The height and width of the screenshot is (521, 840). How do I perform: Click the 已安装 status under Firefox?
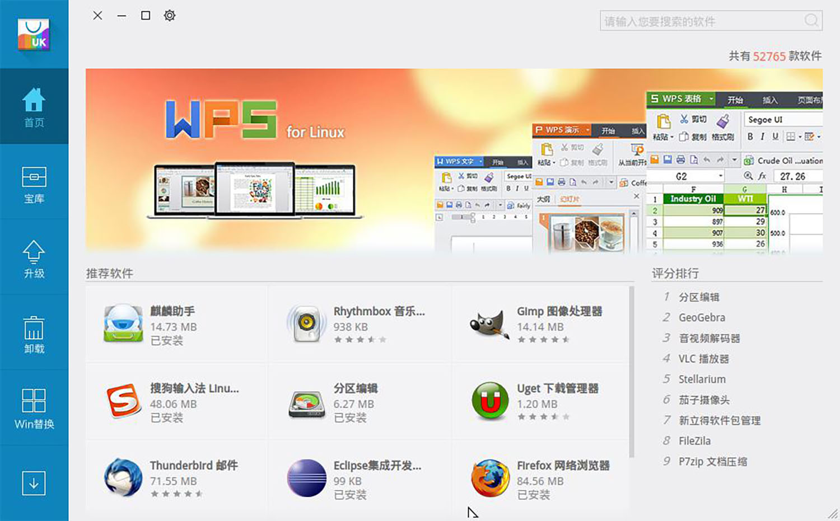point(533,495)
